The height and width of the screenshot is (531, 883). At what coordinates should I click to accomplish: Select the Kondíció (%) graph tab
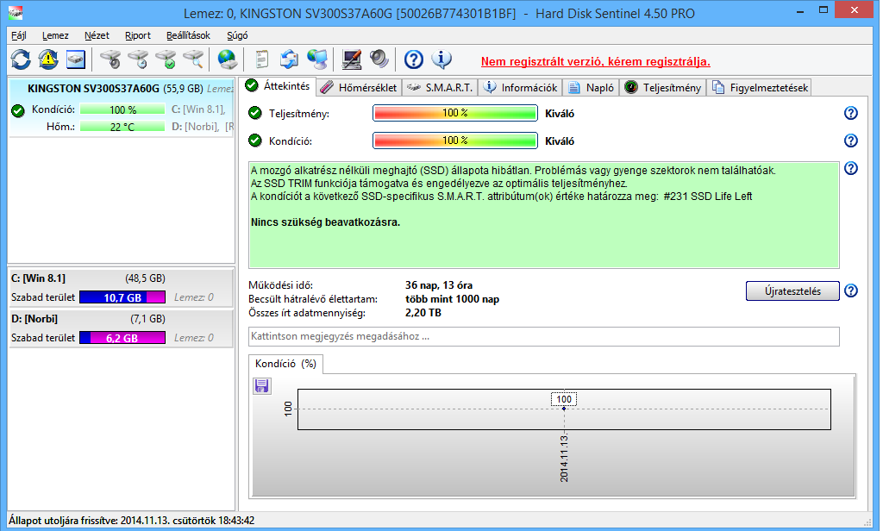point(285,364)
